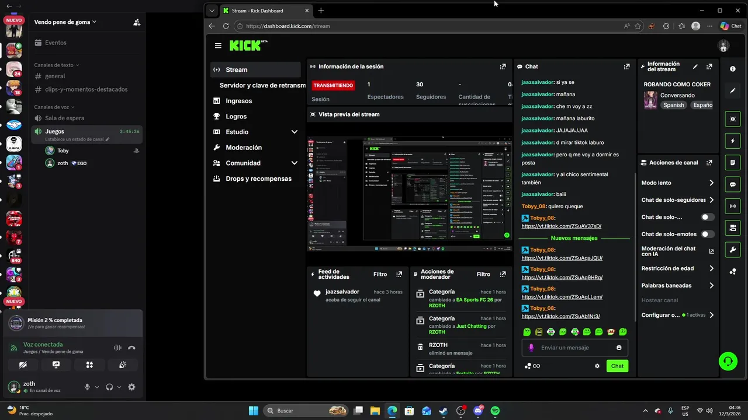Open Chat de solo-seguidores options
Screen dimensions: 748x420
678,200
